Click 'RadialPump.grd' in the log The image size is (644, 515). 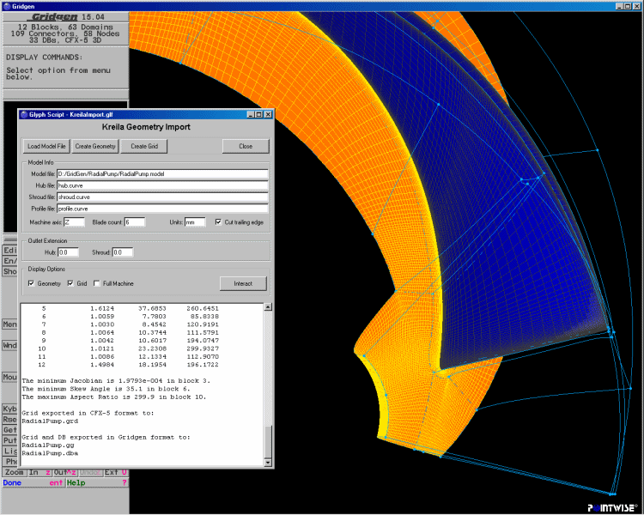(x=50, y=421)
